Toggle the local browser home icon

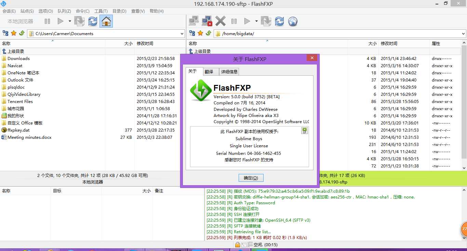[106, 21]
